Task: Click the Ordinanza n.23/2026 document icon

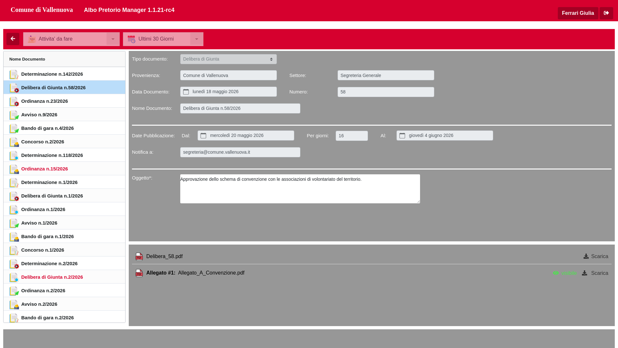Action: click(x=14, y=101)
